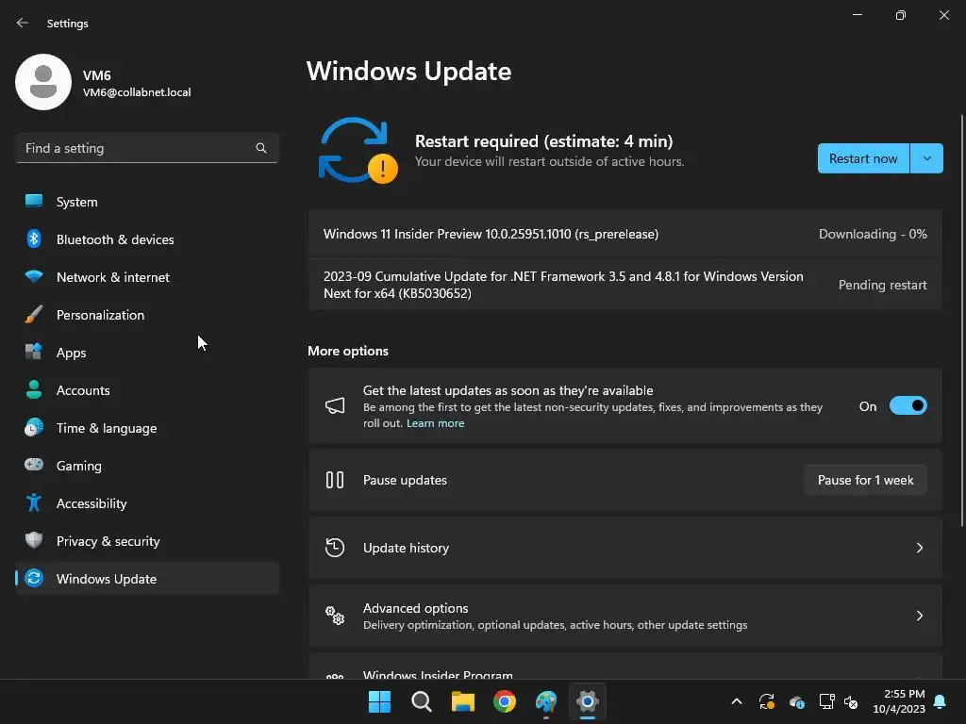The image size is (966, 724).
Task: Click VM6@collabnet.local account text
Action: pyautogui.click(x=137, y=92)
